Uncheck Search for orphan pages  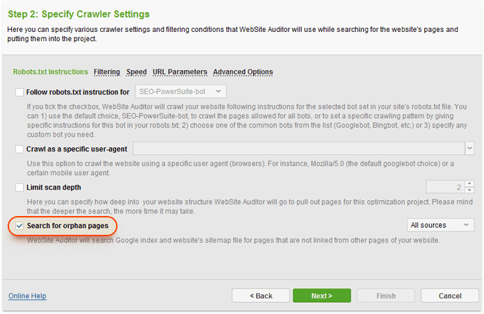point(19,226)
